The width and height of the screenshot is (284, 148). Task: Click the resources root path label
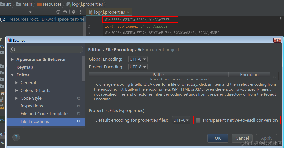click(47, 19)
